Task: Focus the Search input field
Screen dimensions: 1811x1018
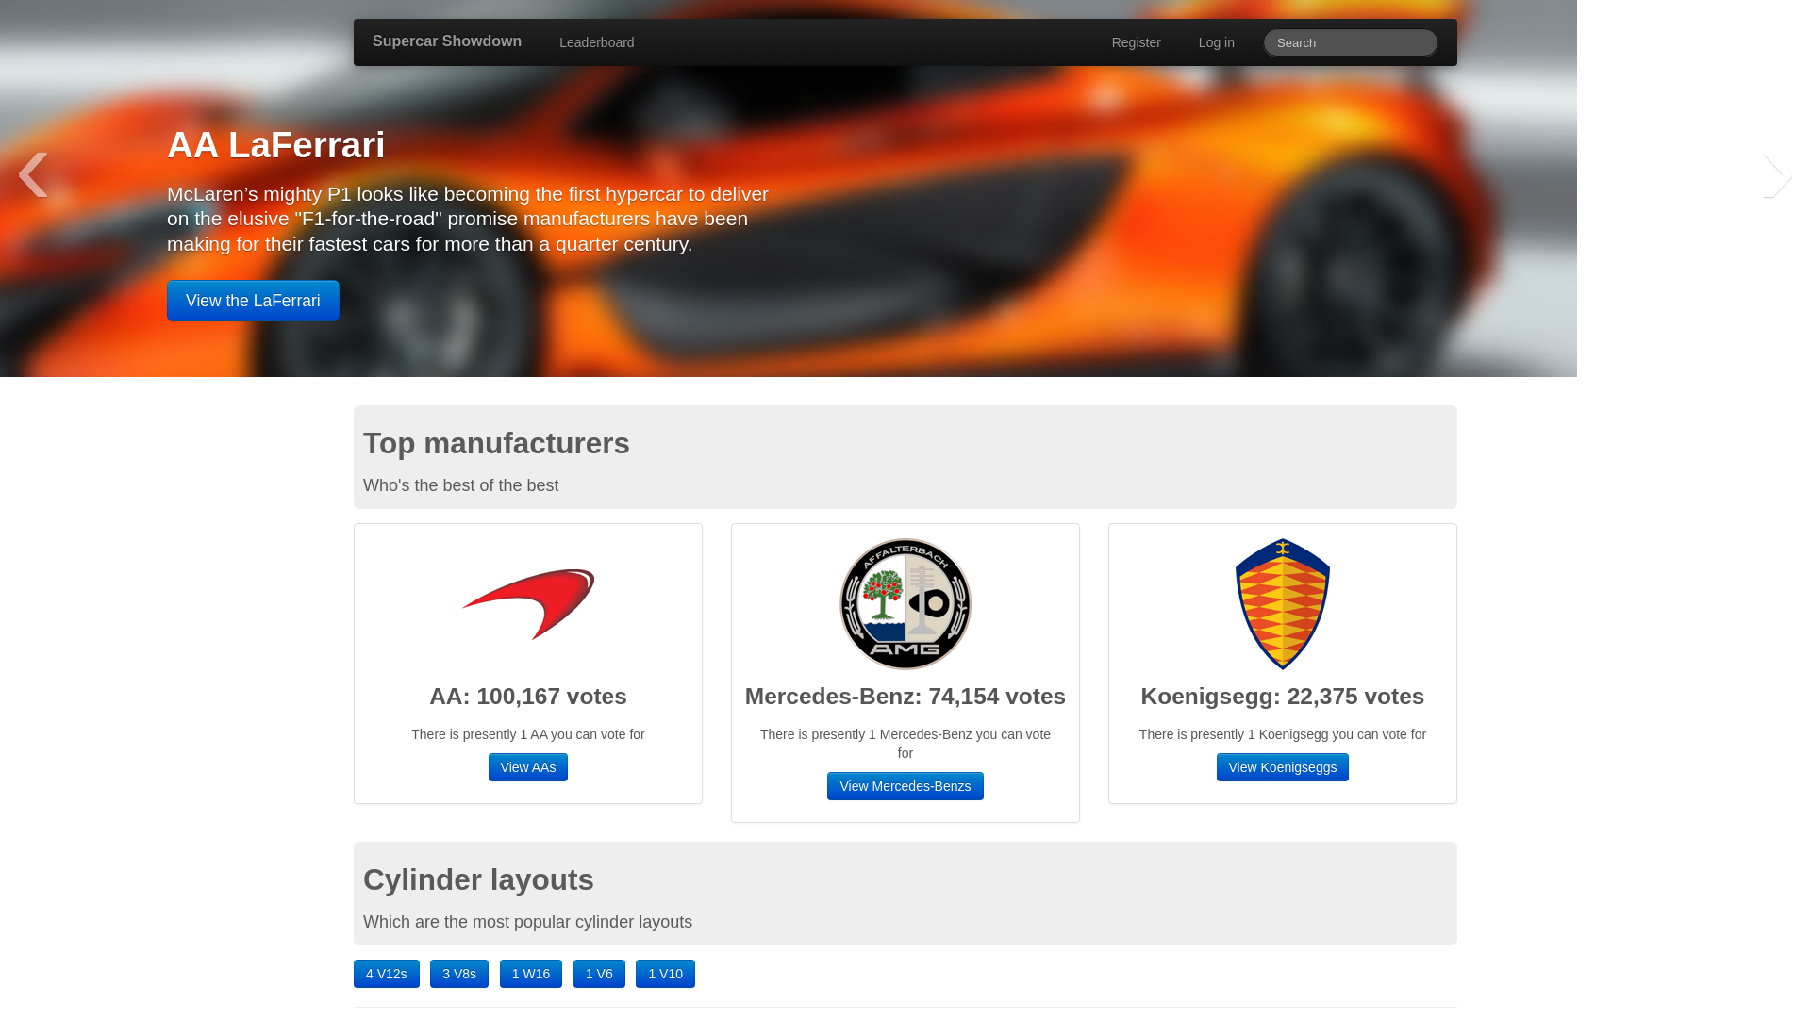Action: pos(1350,42)
